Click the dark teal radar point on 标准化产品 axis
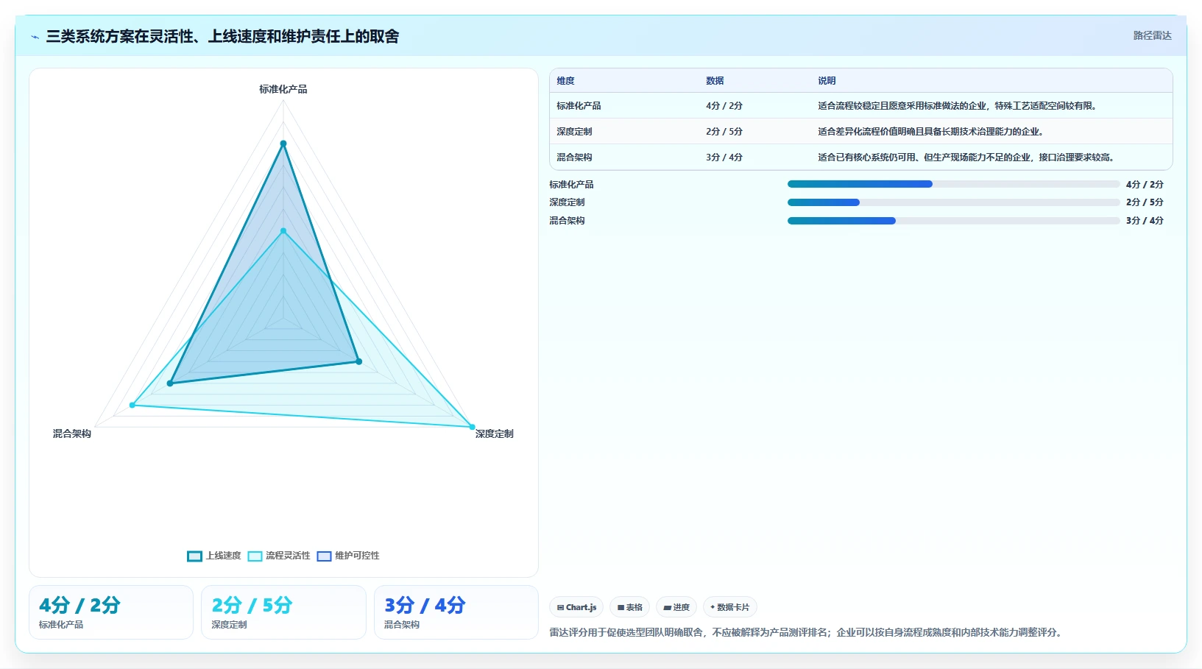1202x669 pixels. (283, 144)
